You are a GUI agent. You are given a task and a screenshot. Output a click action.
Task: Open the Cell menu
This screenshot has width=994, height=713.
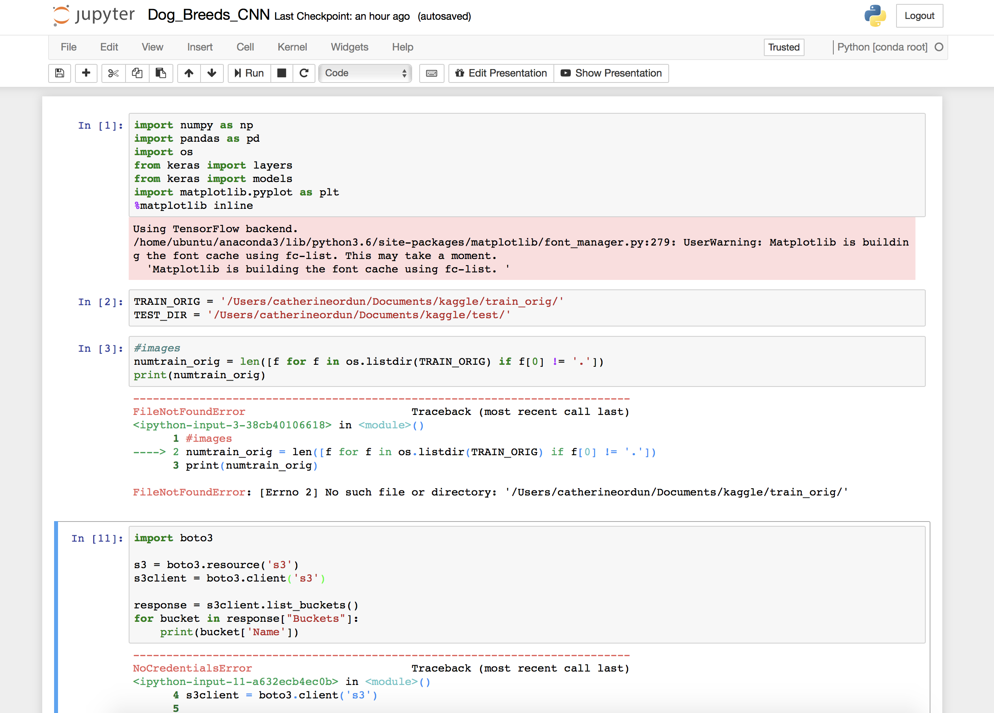[x=245, y=47]
